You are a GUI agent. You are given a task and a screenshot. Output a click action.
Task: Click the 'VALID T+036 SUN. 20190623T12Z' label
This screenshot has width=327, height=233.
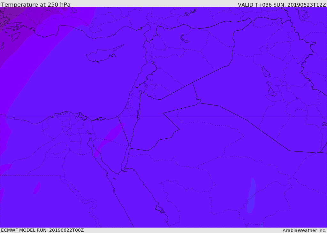(x=282, y=4)
